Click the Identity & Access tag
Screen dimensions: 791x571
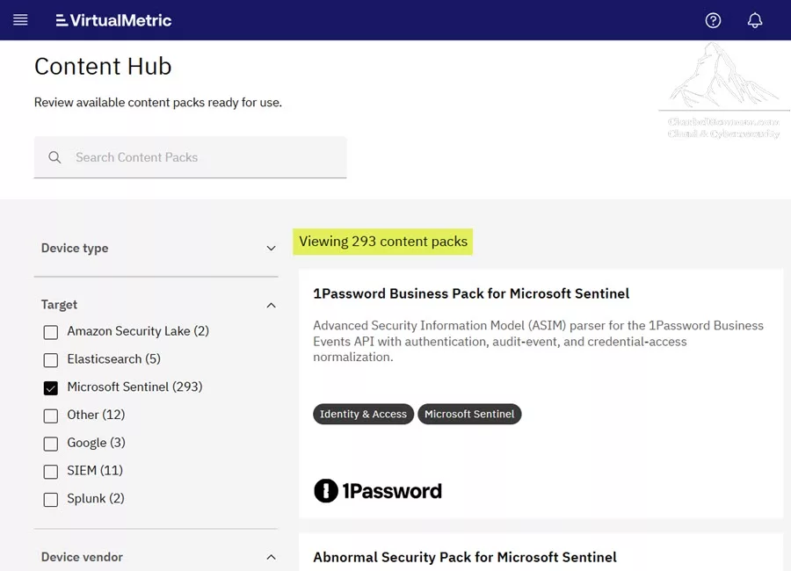pos(363,414)
